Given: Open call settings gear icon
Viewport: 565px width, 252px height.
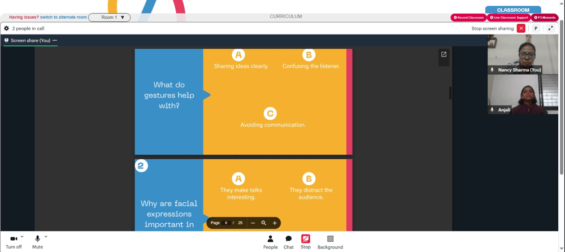Looking at the screenshot, I should (6, 28).
